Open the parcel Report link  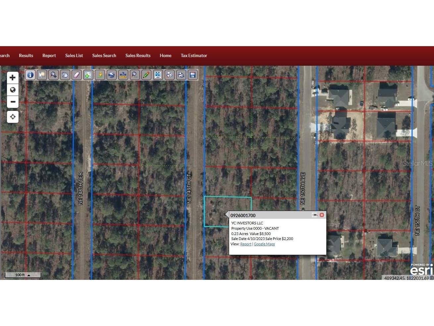pyautogui.click(x=245, y=244)
